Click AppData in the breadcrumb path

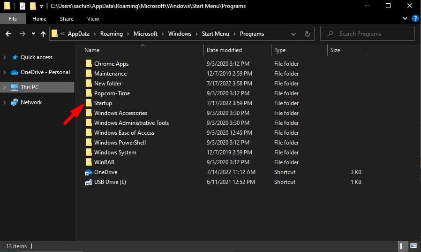tap(78, 34)
